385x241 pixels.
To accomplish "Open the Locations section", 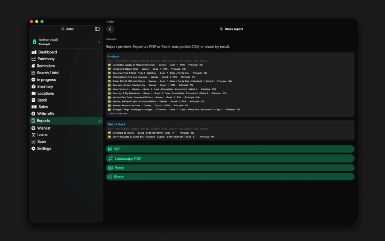I will click(66, 93).
